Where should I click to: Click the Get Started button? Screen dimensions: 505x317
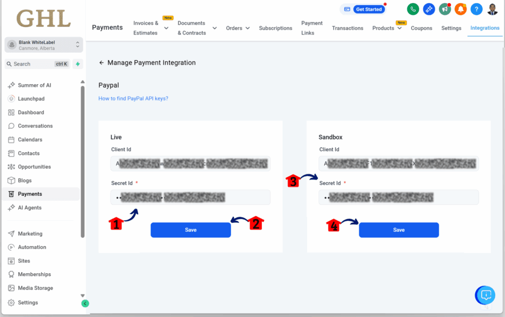pyautogui.click(x=369, y=9)
